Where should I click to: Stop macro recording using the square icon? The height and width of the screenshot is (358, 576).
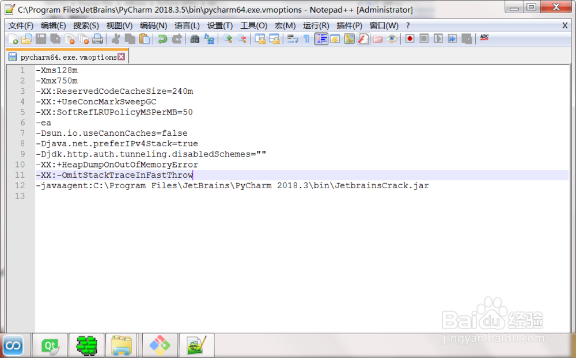[424, 39]
